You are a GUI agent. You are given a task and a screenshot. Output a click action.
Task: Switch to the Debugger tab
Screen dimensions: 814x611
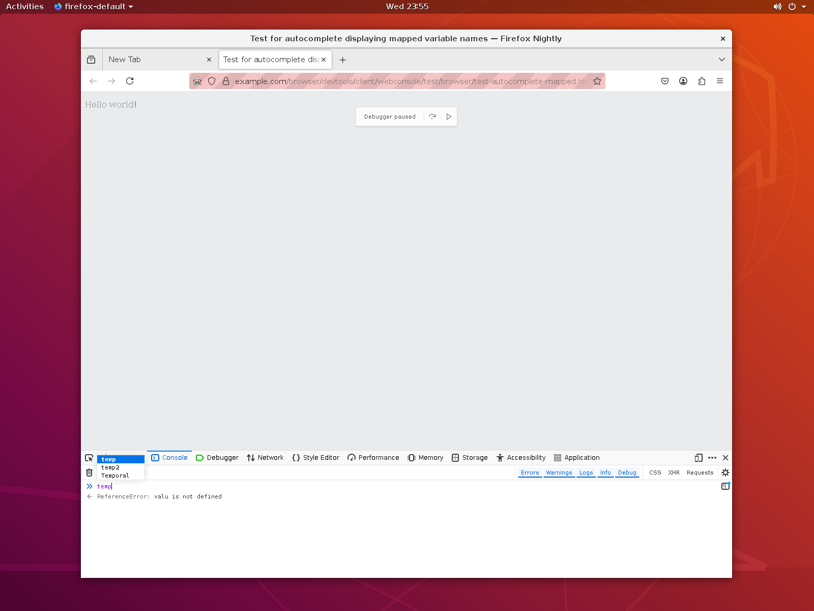(x=217, y=458)
